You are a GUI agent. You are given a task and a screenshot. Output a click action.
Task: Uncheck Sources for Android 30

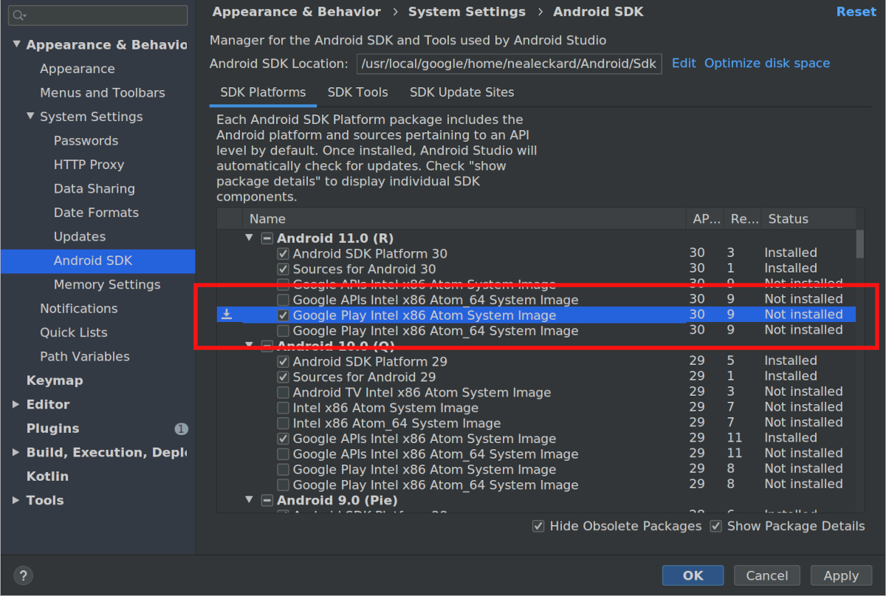[283, 268]
